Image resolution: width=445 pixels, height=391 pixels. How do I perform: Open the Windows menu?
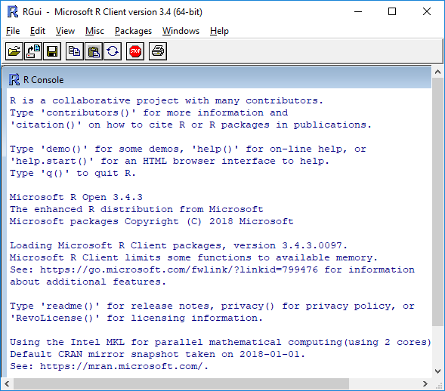pyautogui.click(x=181, y=31)
